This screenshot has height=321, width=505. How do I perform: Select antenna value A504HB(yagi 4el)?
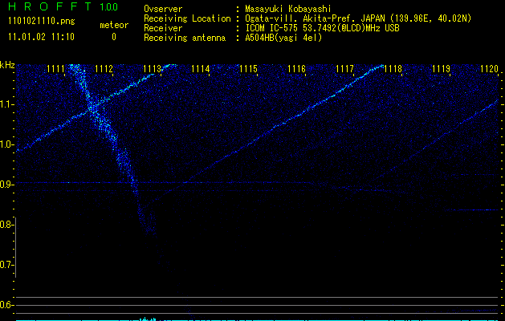click(283, 38)
